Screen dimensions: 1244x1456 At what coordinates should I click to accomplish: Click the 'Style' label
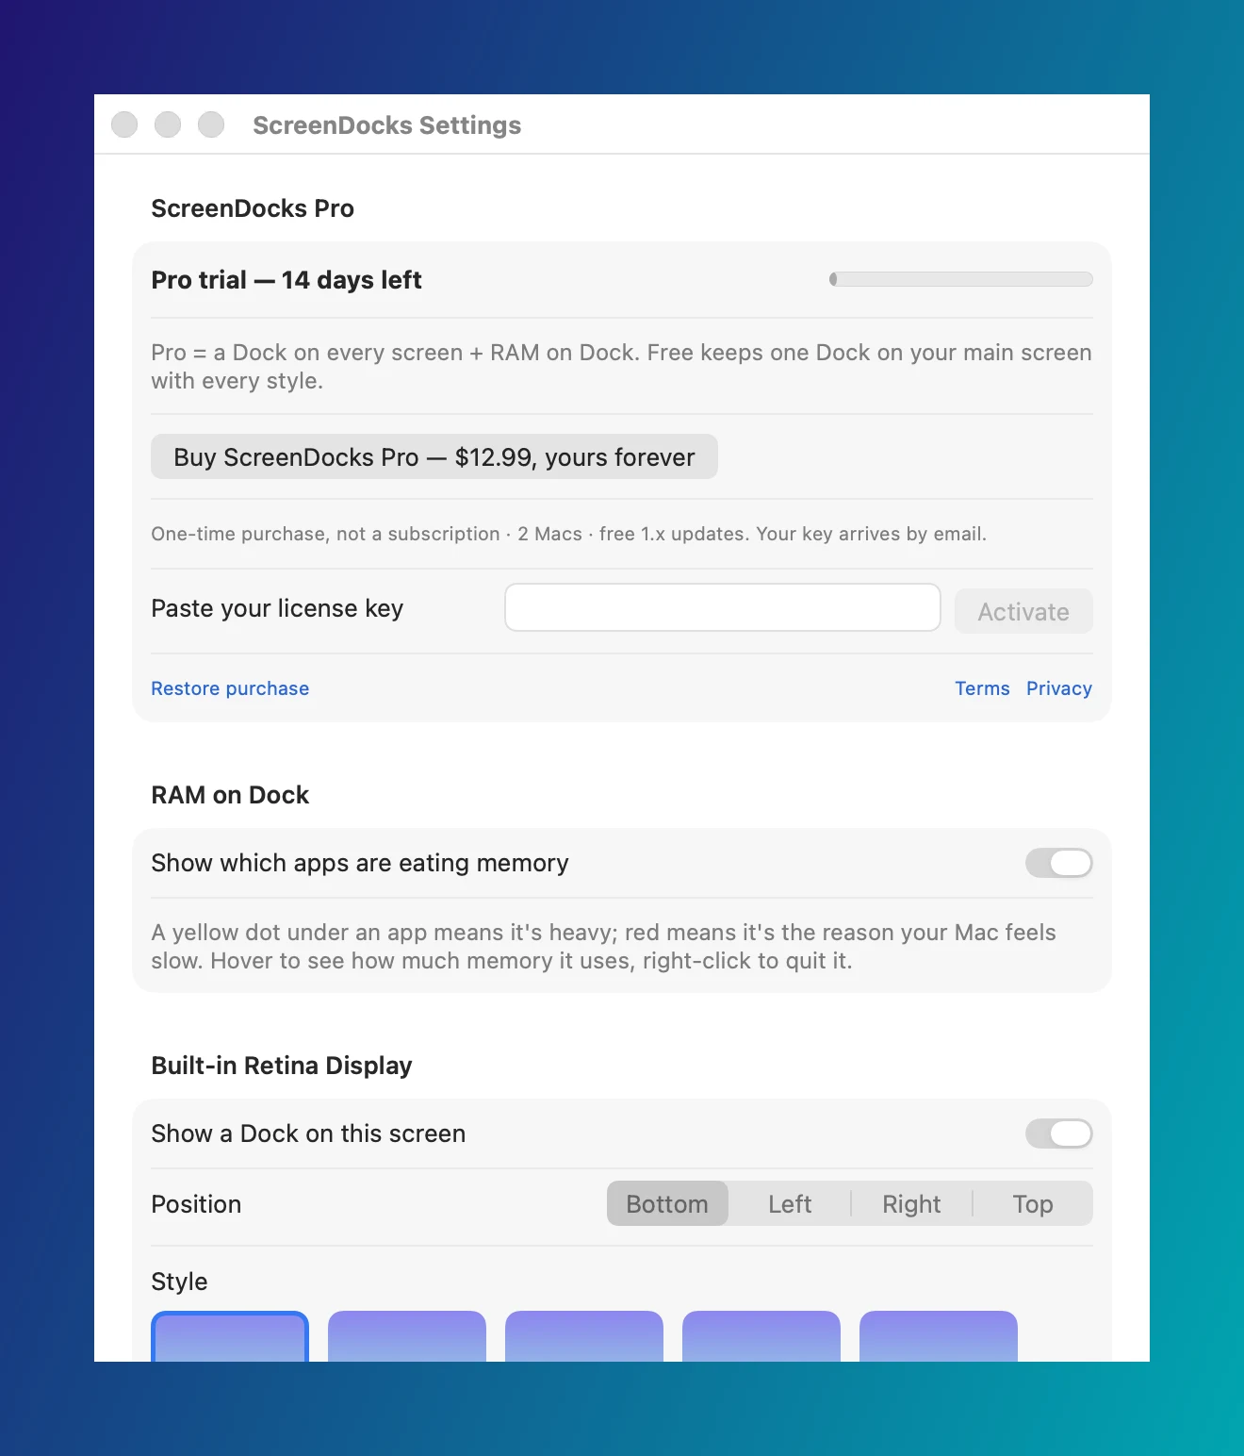tap(179, 1282)
